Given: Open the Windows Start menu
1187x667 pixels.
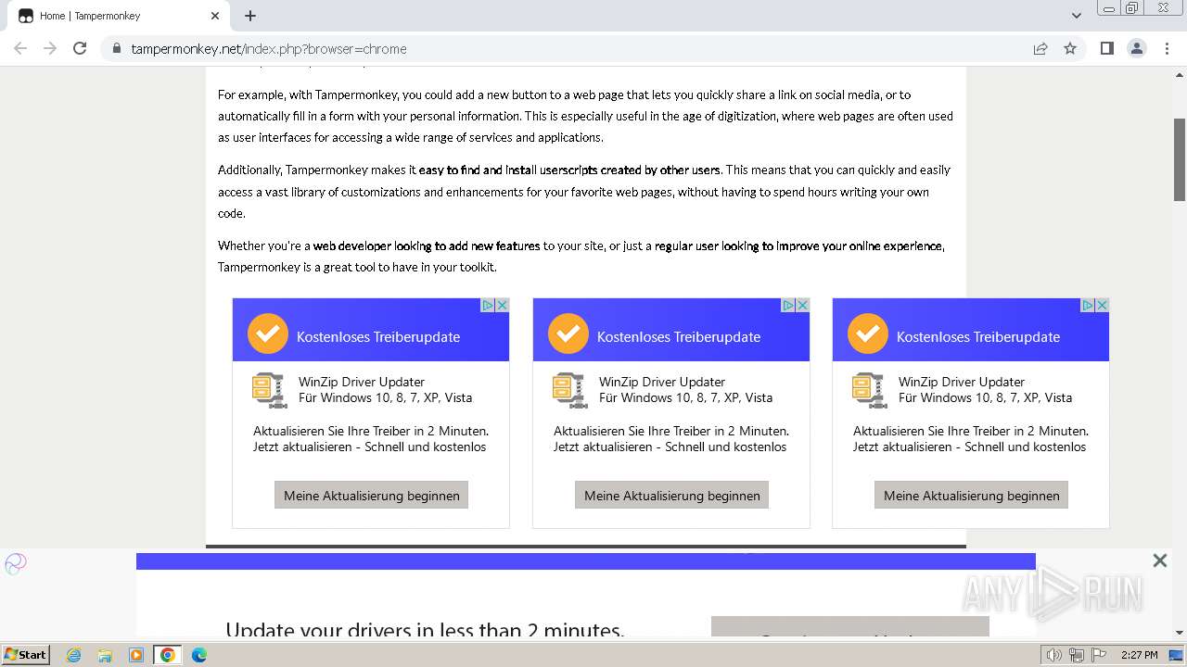Looking at the screenshot, I should point(25,654).
